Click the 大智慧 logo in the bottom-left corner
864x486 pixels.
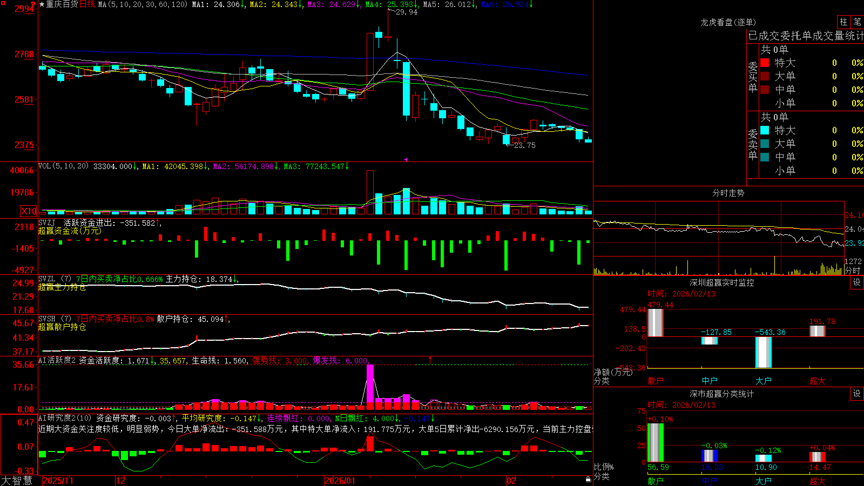(x=17, y=481)
